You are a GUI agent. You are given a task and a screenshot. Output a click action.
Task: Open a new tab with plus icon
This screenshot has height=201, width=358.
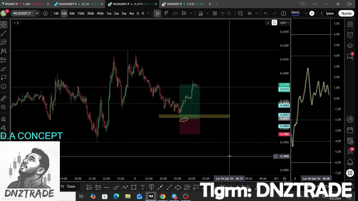click(217, 4)
